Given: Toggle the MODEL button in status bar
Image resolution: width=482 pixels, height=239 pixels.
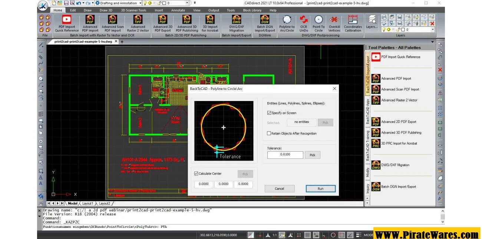Looking at the screenshot, I should tap(368, 235).
